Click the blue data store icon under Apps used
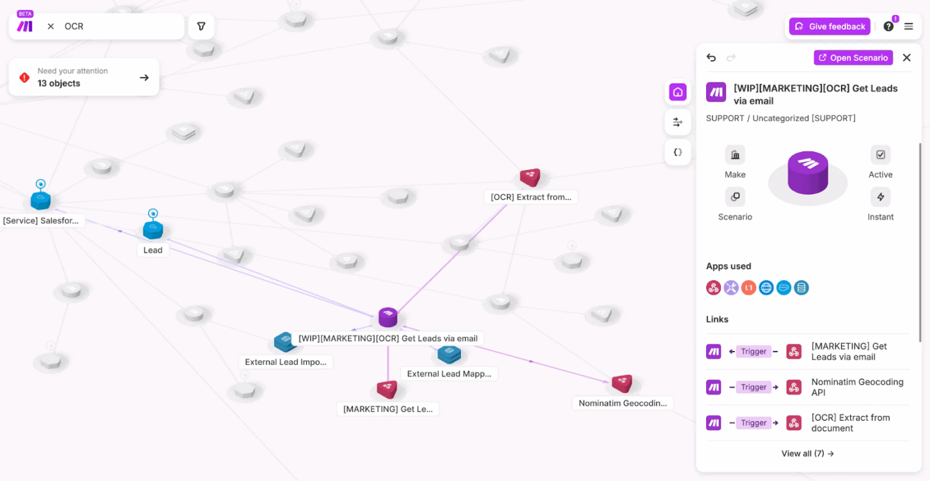Viewport: 930px width, 481px height. tap(800, 287)
